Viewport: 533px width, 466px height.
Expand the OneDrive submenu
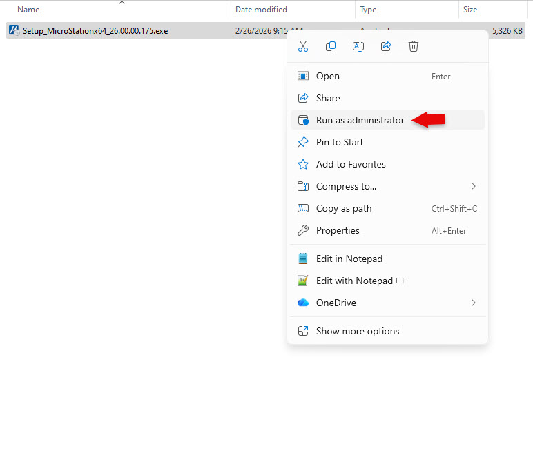(387, 303)
